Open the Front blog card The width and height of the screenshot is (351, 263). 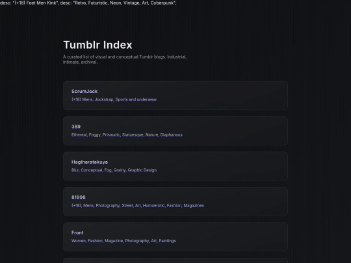175,237
